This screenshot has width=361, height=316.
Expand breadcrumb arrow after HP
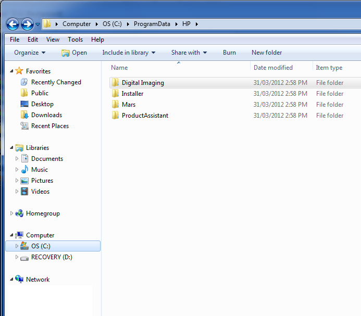[197, 24]
